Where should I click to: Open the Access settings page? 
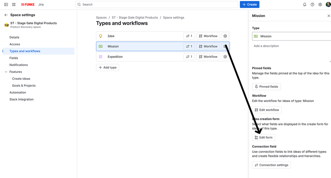pos(15,44)
